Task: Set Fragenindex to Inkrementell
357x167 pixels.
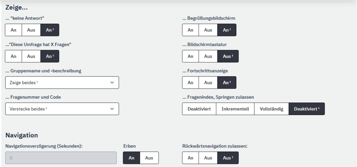Action: [235, 109]
